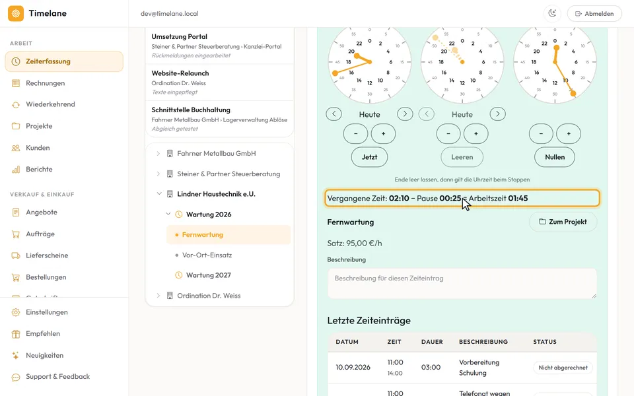Click the Zum Projekt button

tap(563, 222)
